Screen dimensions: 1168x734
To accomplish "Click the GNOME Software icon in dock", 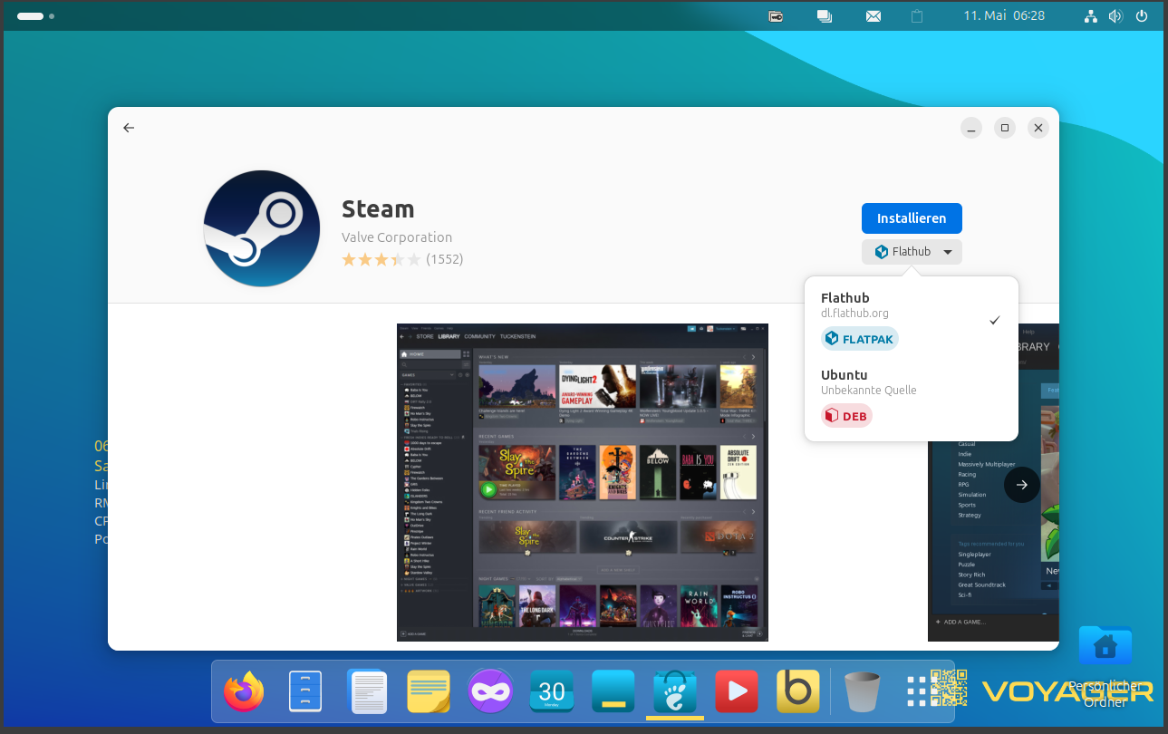I will 675,692.
